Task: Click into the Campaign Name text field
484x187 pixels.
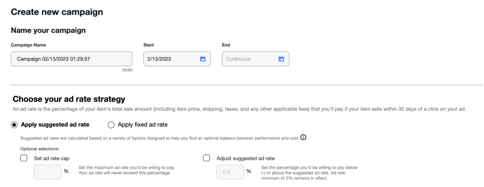Action: (x=72, y=59)
